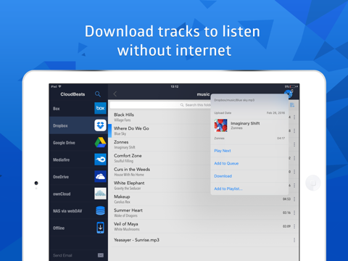
Task: Open more options for Where Do We Go
Action: (294, 130)
